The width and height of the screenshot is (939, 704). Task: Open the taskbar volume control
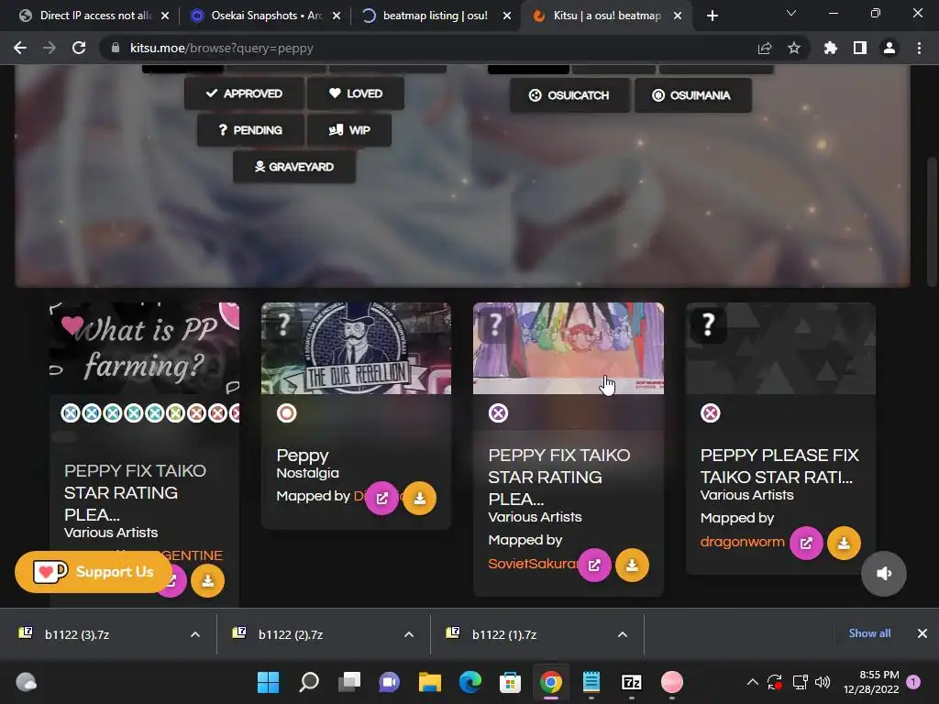823,682
